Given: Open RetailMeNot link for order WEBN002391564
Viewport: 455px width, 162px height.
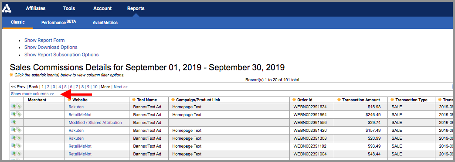Looking at the screenshot, I should 80,114.
